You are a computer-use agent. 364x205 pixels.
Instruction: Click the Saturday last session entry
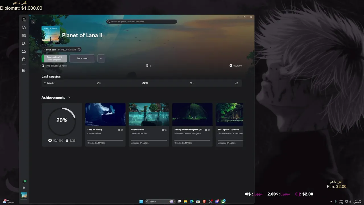click(49, 83)
